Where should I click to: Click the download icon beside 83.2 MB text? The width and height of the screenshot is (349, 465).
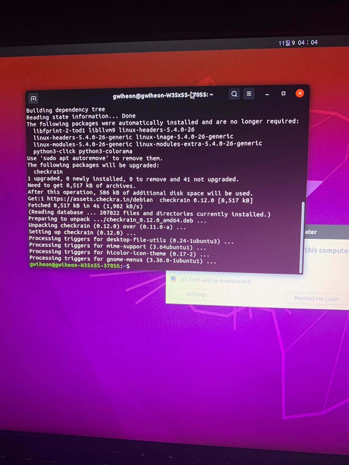pos(173,279)
